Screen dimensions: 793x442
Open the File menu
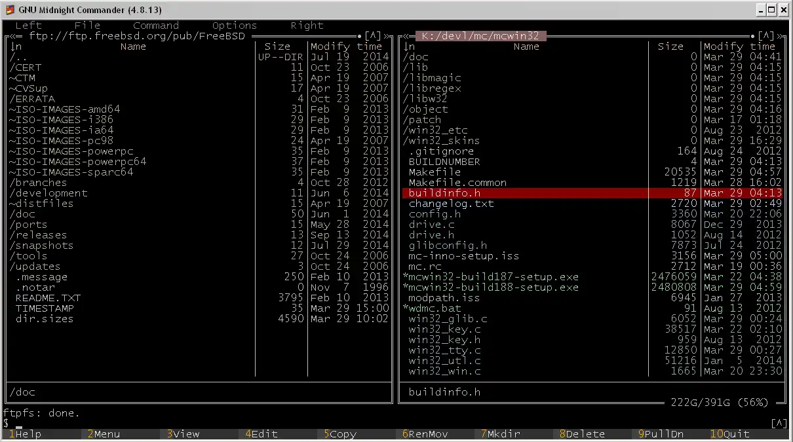click(87, 26)
